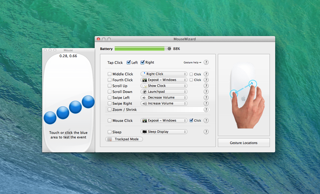Click the green battery level bar
This screenshot has height=194, width=320.
point(139,49)
